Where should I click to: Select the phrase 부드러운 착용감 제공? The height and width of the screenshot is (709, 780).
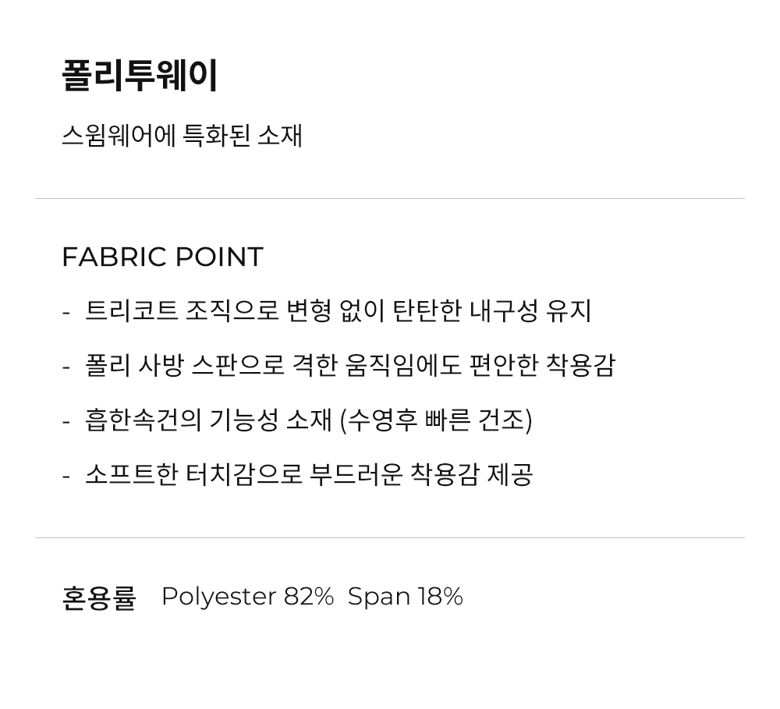pos(462,474)
